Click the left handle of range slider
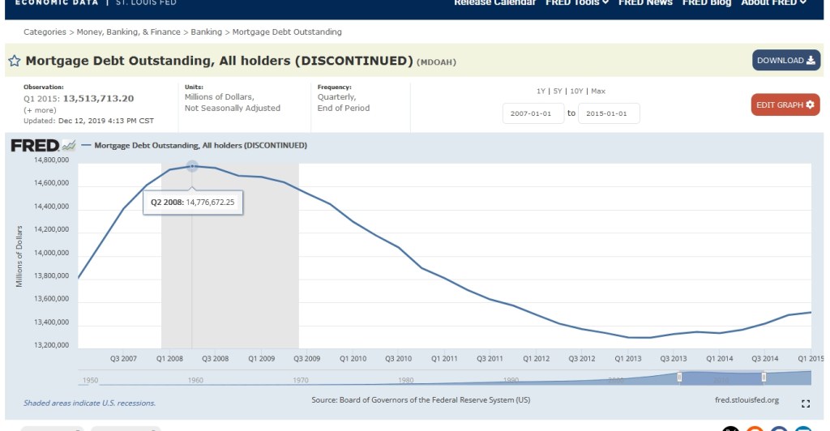Screen dimensions: 830x431 coord(679,377)
